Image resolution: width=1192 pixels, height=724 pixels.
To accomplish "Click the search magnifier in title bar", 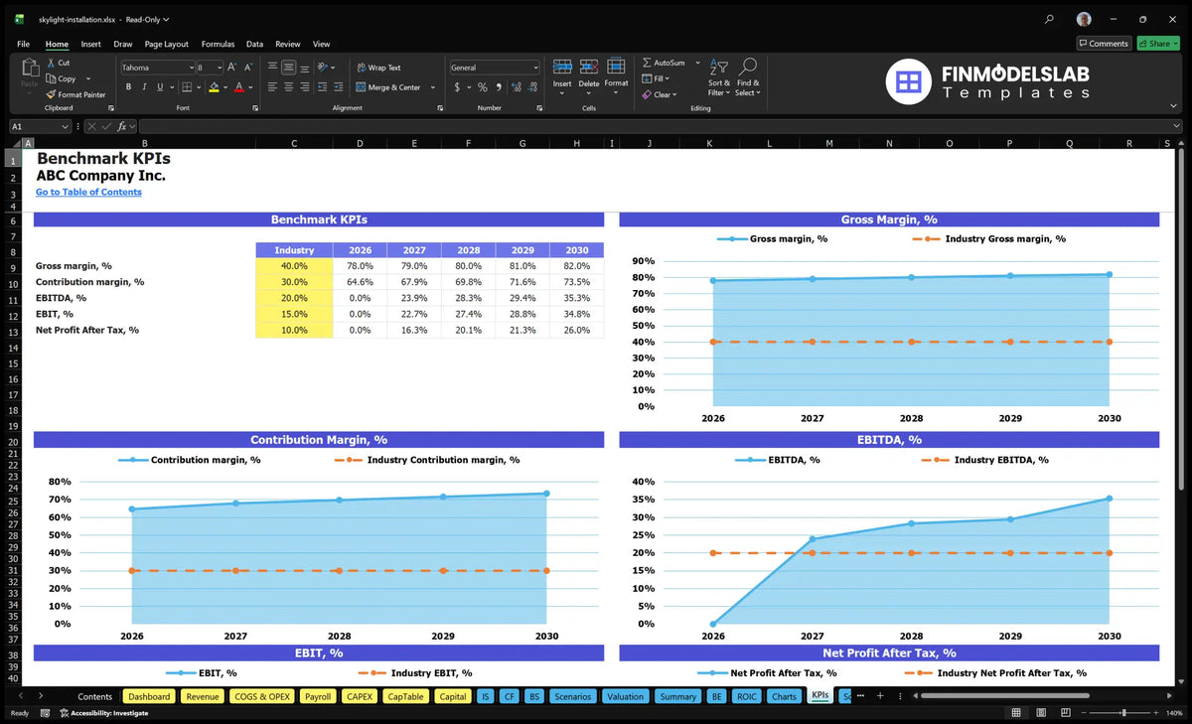I will click(x=1050, y=19).
